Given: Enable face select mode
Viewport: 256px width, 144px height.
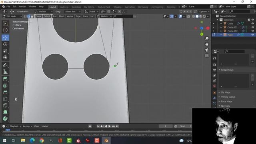Looking at the screenshot, I should (32, 16).
